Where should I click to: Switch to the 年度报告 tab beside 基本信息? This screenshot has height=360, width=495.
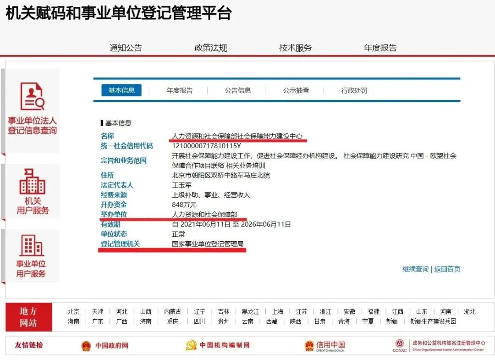(179, 91)
